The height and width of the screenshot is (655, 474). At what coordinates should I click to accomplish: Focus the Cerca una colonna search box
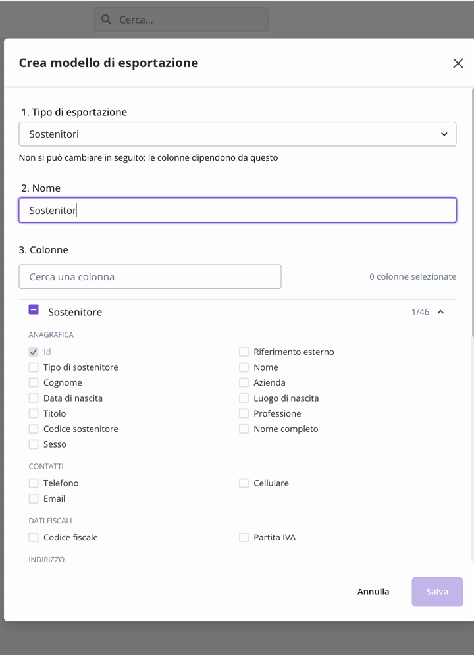(150, 276)
